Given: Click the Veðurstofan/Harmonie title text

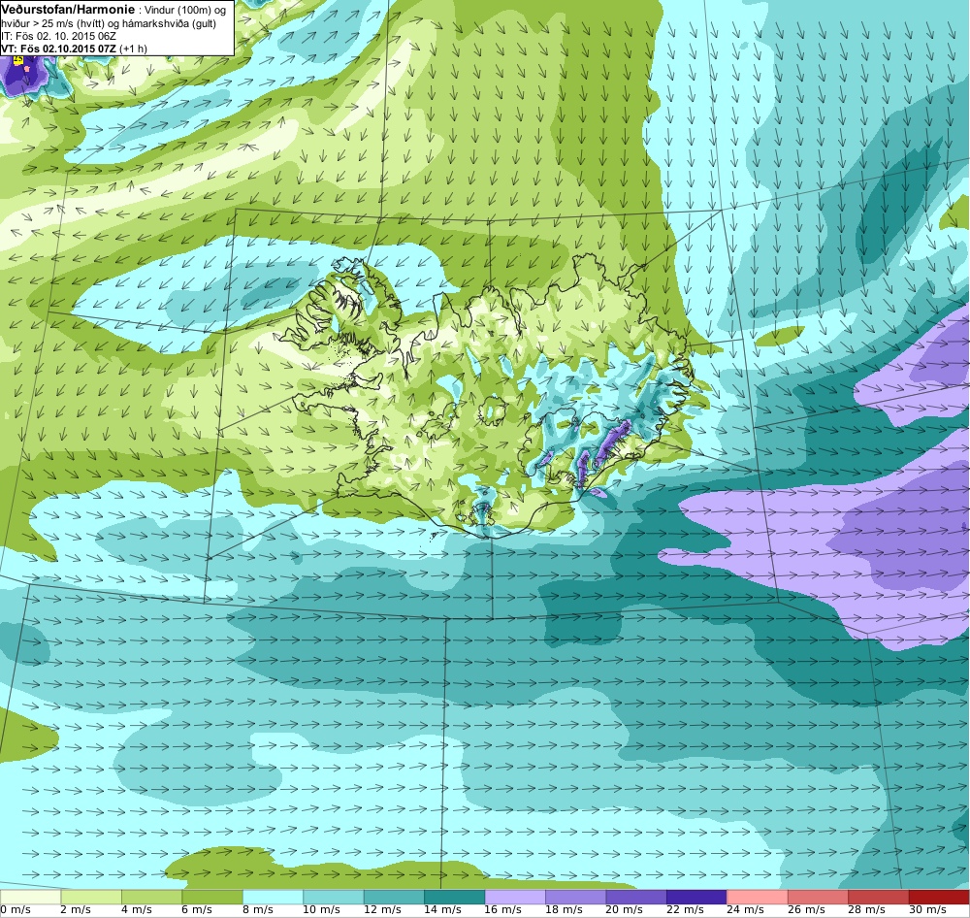Looking at the screenshot, I should [x=68, y=10].
